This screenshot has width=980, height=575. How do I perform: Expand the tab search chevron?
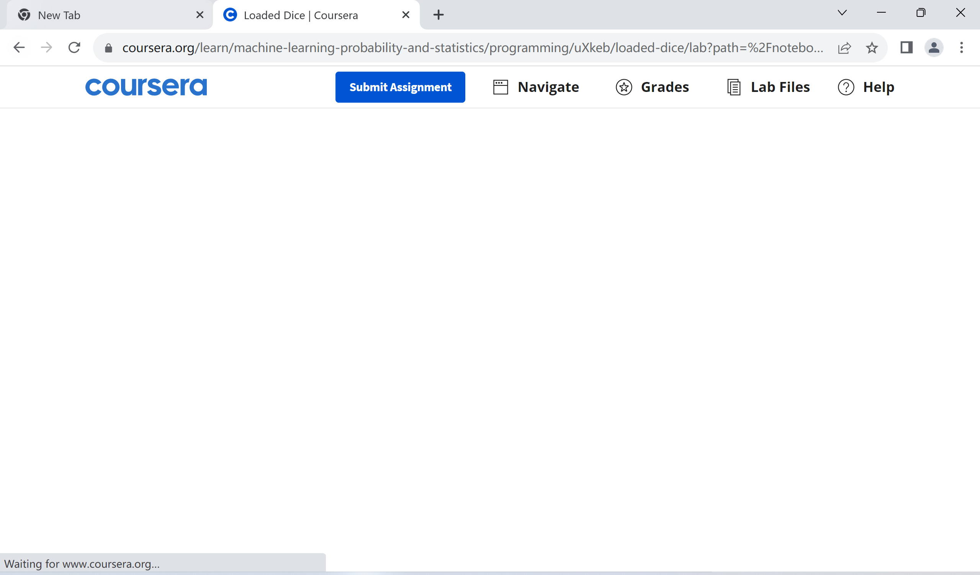tap(842, 13)
